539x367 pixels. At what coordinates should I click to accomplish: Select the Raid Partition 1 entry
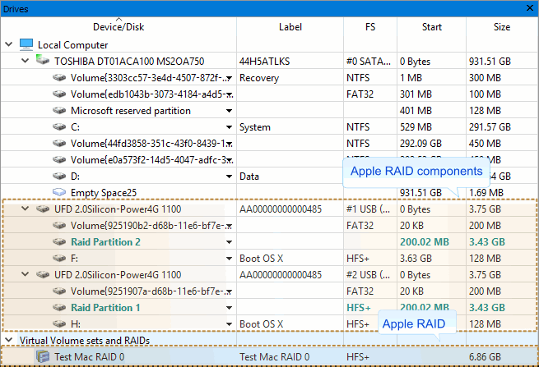click(x=105, y=308)
